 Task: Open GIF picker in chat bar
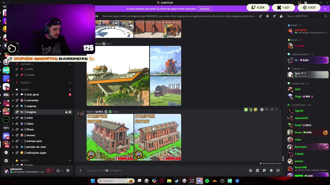tap(257, 170)
